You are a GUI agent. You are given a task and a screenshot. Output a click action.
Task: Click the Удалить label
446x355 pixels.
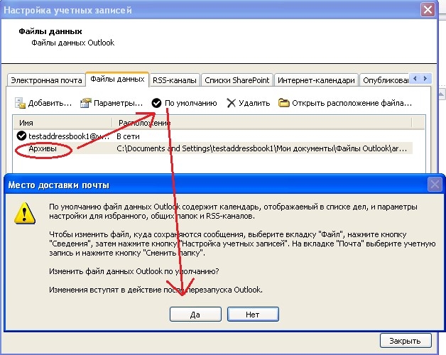click(254, 103)
